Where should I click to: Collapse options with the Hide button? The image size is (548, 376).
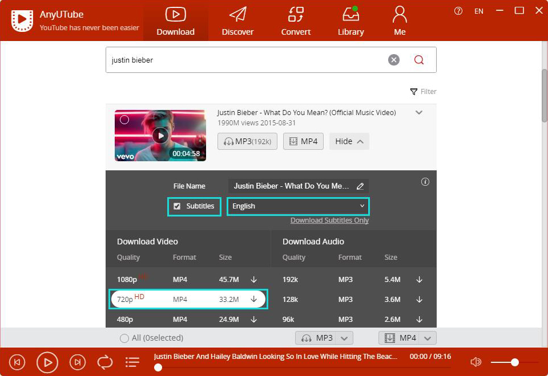pos(349,141)
